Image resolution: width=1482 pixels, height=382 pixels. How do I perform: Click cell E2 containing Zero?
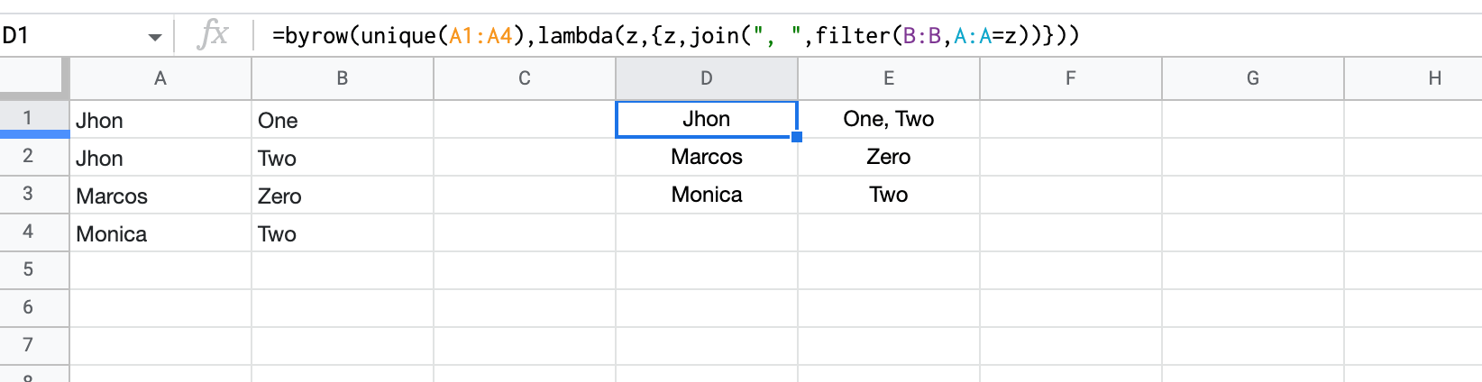(889, 157)
